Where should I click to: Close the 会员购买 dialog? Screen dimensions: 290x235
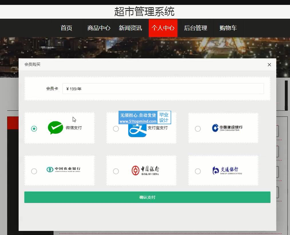pos(269,65)
